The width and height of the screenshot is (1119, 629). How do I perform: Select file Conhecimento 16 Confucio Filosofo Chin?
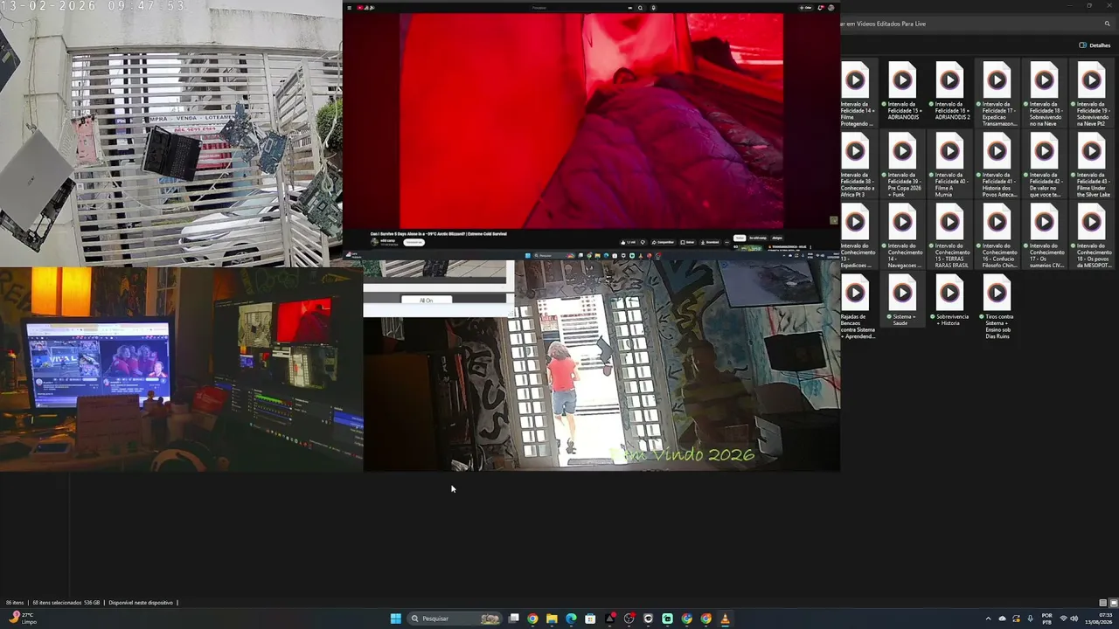point(997,237)
